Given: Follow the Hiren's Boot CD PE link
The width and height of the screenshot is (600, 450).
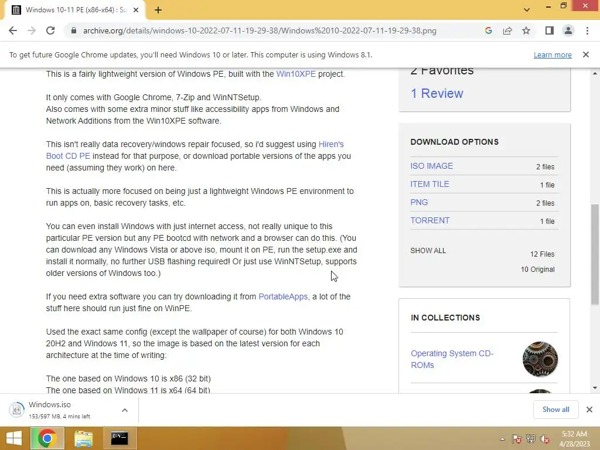Looking at the screenshot, I should pos(331,144).
